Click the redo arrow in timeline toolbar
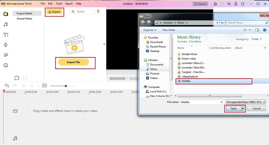Image resolution: width=269 pixels, height=145 pixels. tap(15, 86)
